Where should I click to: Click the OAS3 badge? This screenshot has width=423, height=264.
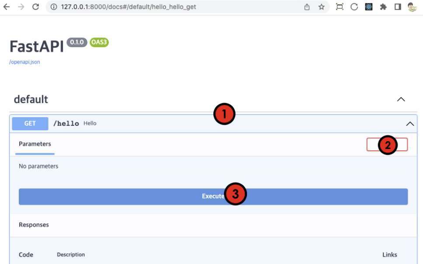point(99,42)
